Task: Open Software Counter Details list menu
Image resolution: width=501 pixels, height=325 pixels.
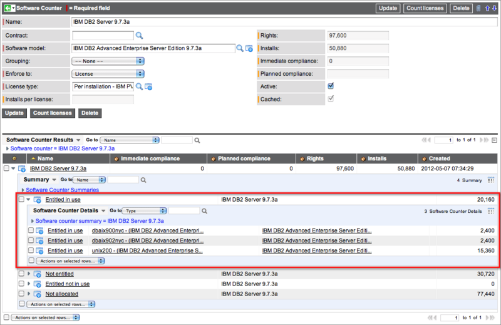Action: point(103,211)
